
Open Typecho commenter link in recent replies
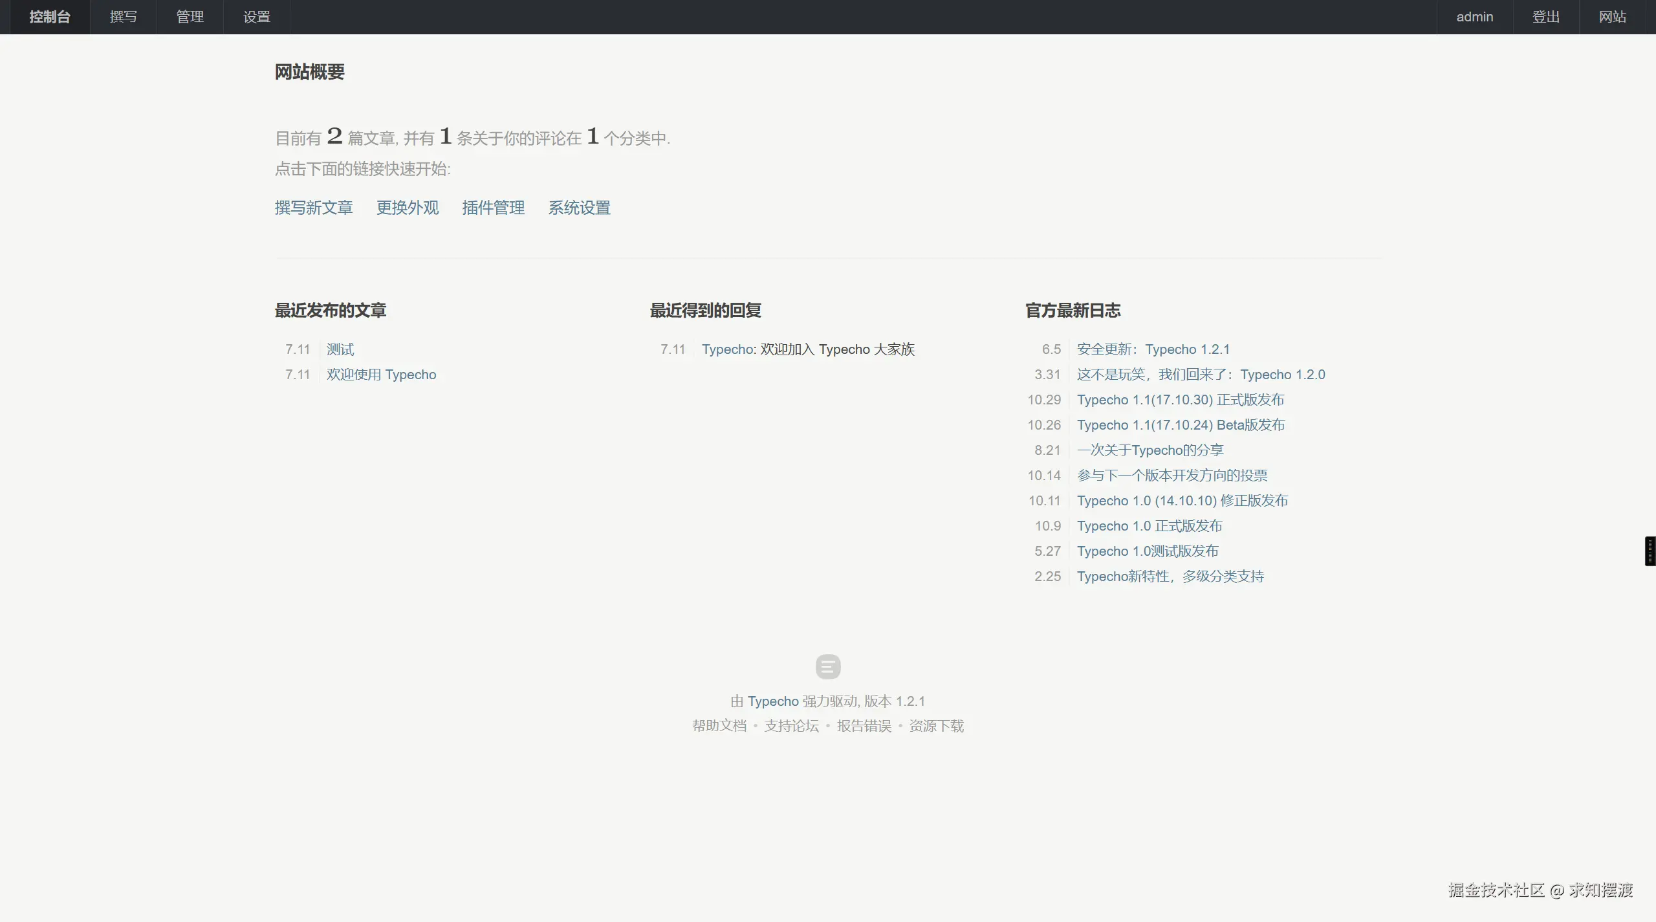pyautogui.click(x=728, y=349)
